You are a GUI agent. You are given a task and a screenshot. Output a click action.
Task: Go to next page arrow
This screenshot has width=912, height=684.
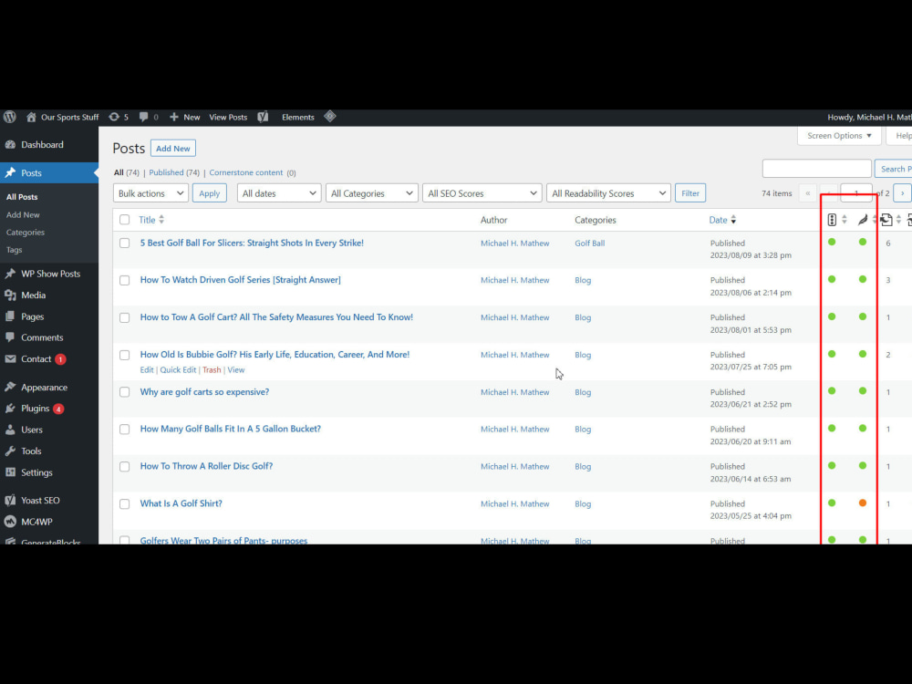click(x=902, y=193)
